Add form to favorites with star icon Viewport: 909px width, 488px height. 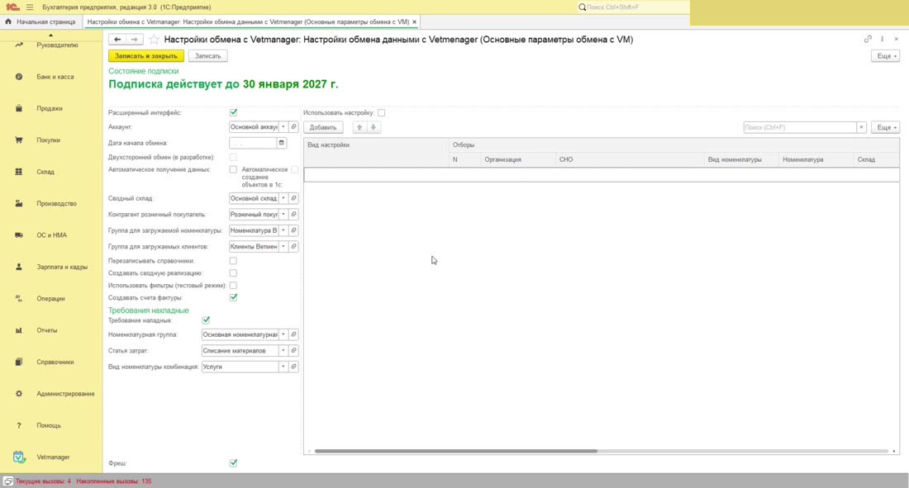pyautogui.click(x=154, y=40)
